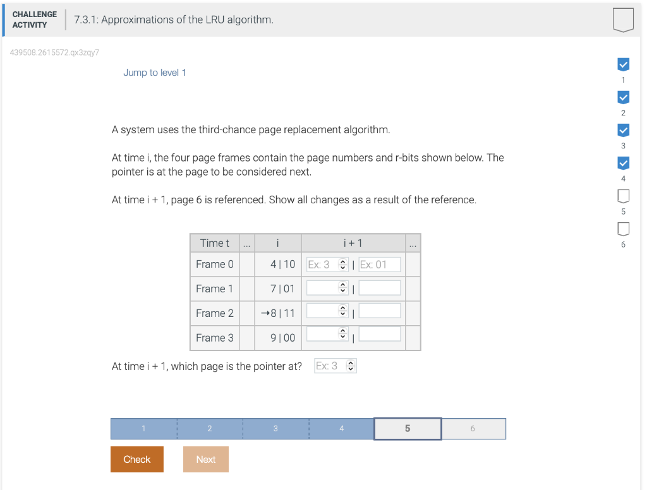Screen dimensions: 647x490
Task: Click progress bar segment 6
Action: tap(473, 428)
